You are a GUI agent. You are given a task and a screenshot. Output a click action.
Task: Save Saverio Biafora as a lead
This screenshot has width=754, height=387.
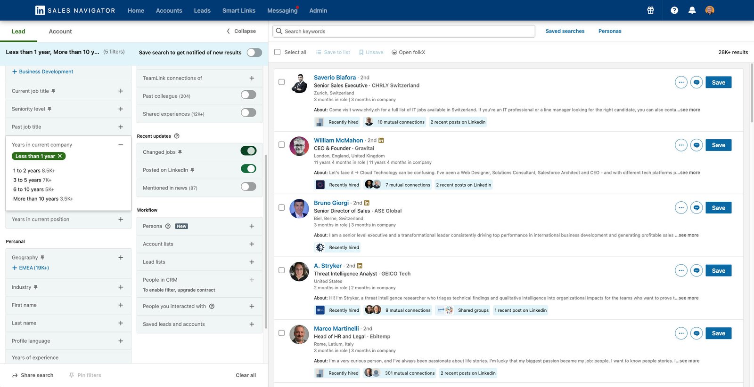pos(719,82)
